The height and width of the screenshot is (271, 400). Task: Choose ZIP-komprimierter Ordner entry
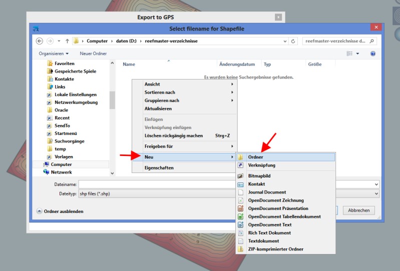point(275,249)
